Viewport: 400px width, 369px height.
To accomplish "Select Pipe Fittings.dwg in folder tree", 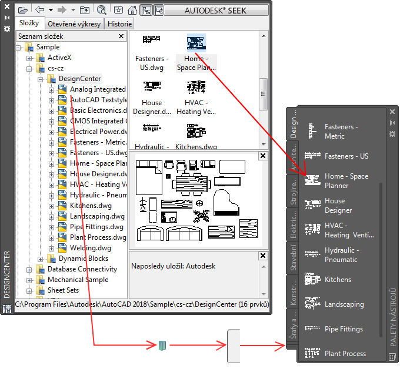I will [x=96, y=227].
